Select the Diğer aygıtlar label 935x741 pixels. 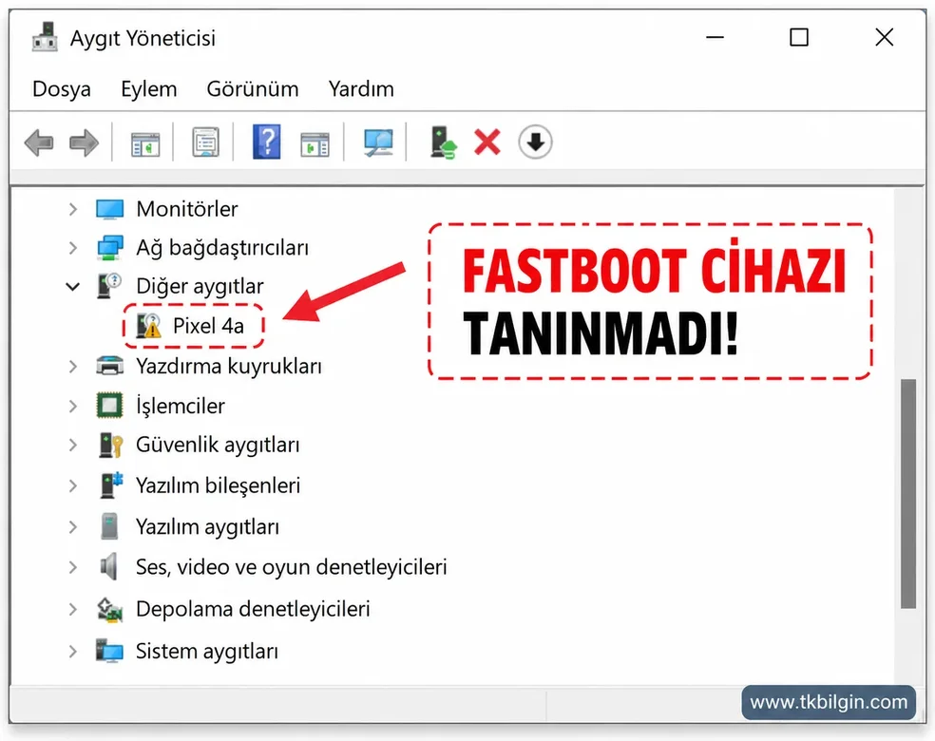[x=200, y=286]
